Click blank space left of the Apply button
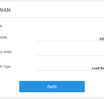This screenshot has width=104, height=99. point(9,87)
